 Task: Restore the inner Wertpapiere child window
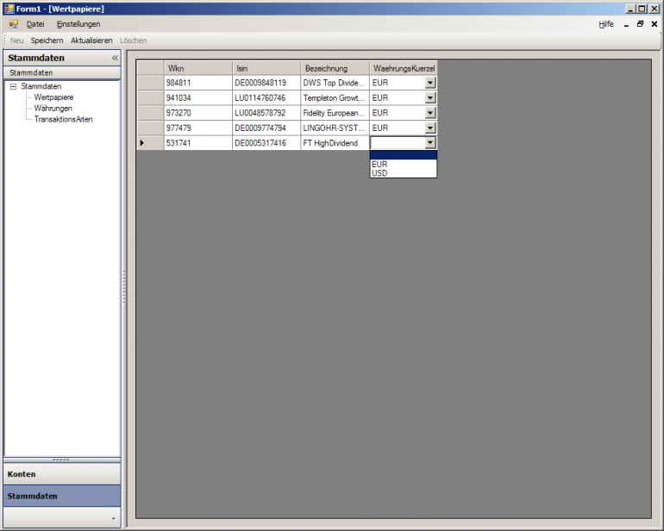[640, 24]
